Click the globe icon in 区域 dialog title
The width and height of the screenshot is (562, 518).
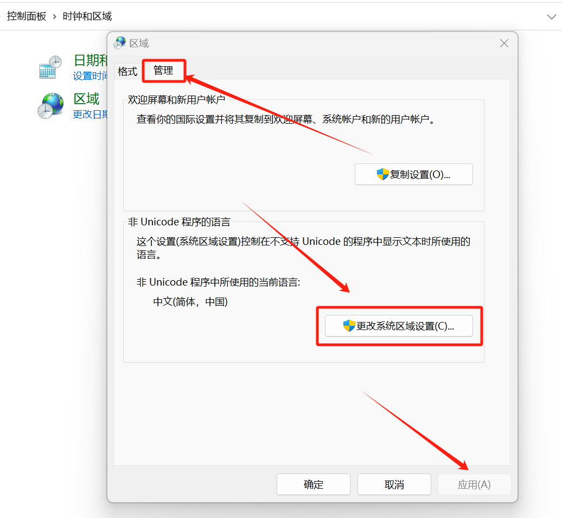pos(120,43)
